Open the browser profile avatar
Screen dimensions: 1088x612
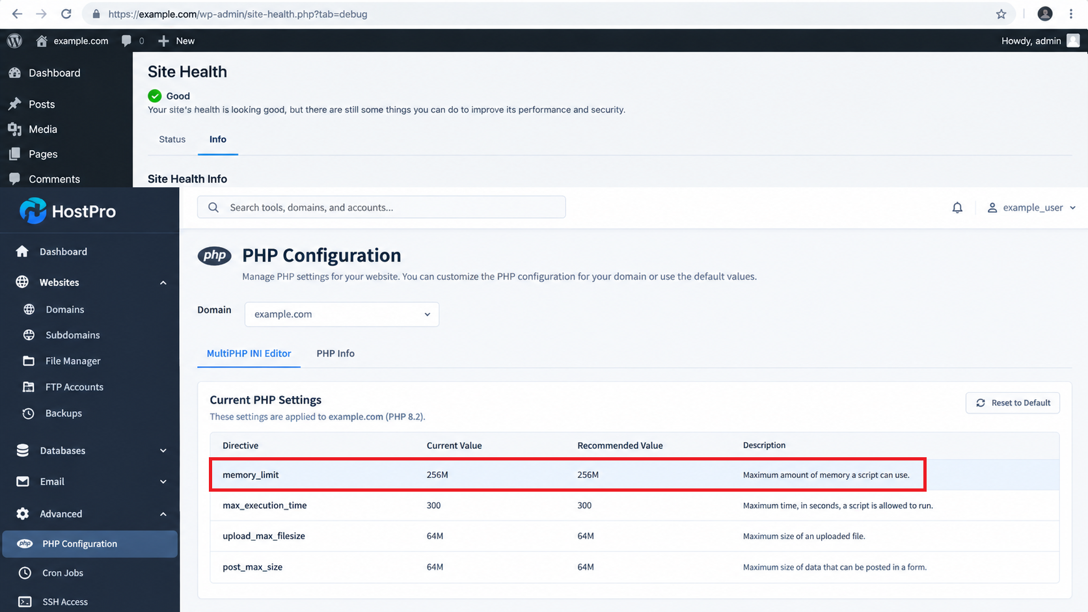pyautogui.click(x=1045, y=14)
